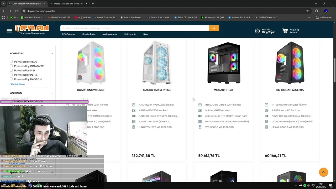The image size is (336, 189).
Task: Open a new tab with the plus button
Action: pyautogui.click(x=93, y=4)
